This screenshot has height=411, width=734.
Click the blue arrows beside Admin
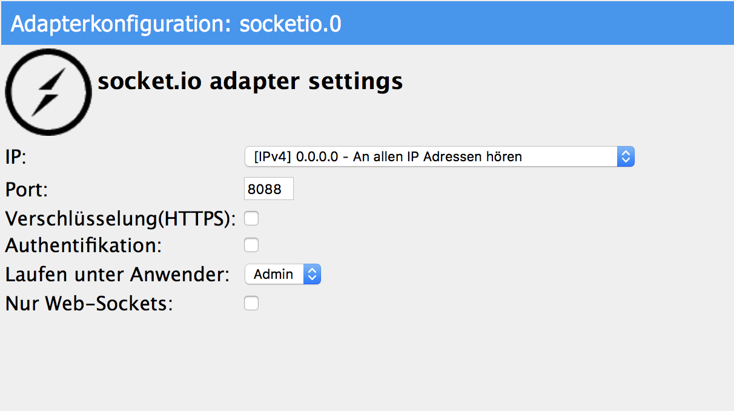(x=312, y=275)
